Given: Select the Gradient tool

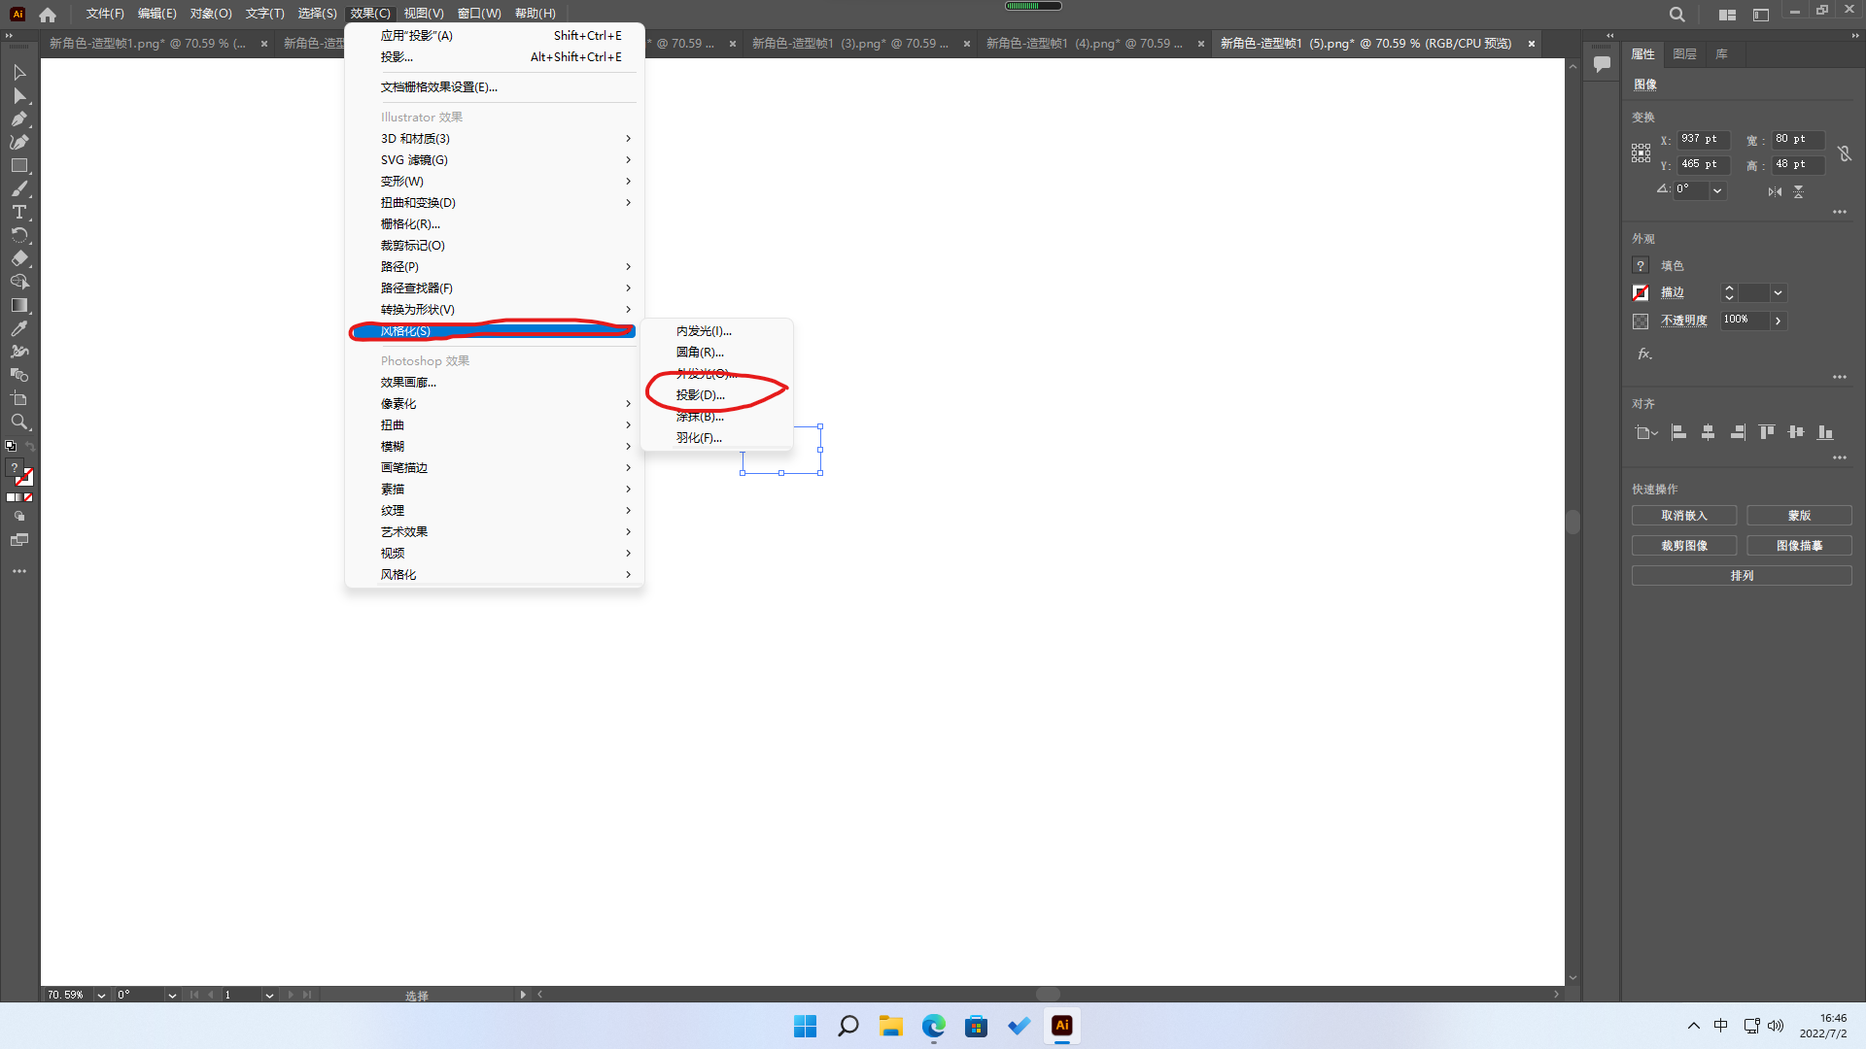Looking at the screenshot, I should click(18, 306).
